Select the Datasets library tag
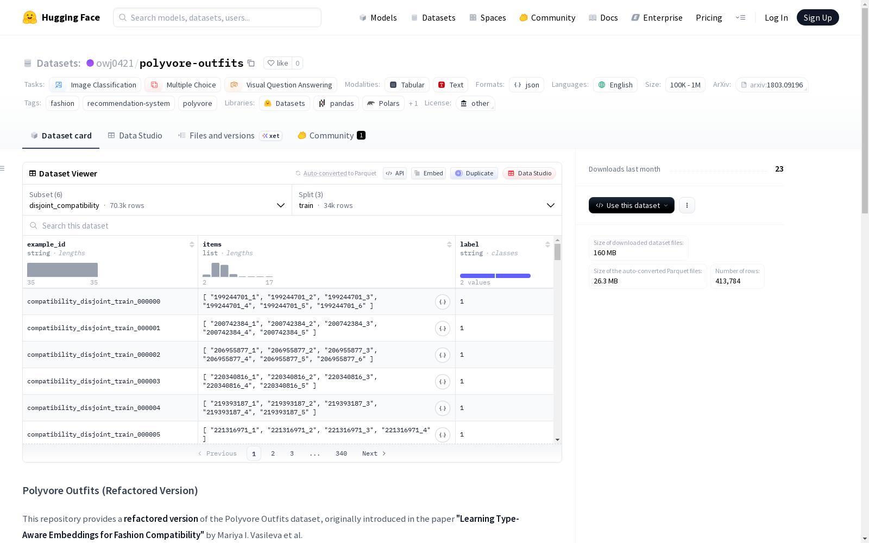The image size is (869, 543). click(285, 103)
